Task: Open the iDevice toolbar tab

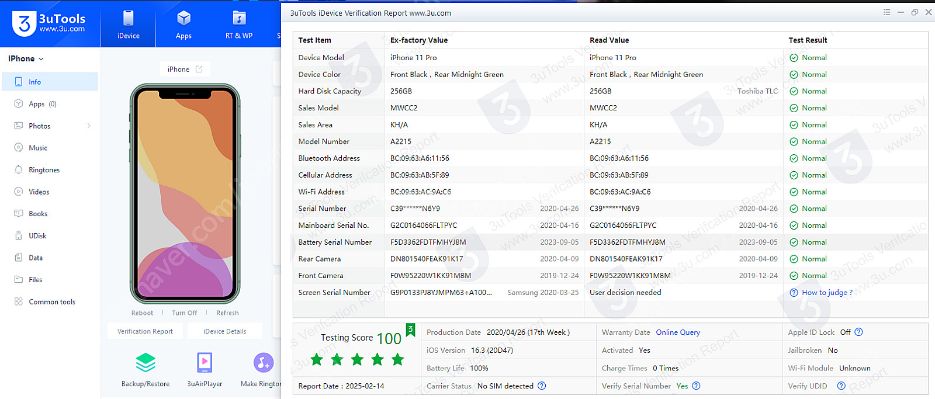Action: pyautogui.click(x=128, y=24)
